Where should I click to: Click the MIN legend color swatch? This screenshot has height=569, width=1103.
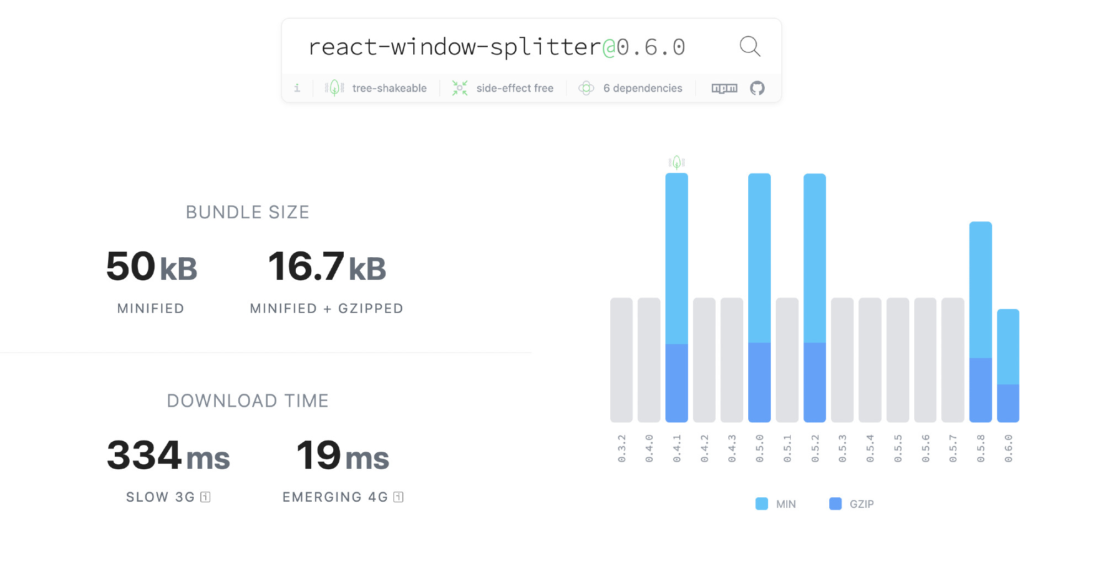(761, 503)
